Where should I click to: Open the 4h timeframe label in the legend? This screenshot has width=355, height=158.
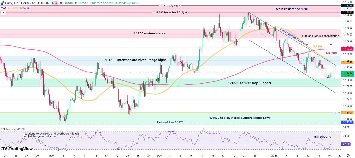coord(34,3)
